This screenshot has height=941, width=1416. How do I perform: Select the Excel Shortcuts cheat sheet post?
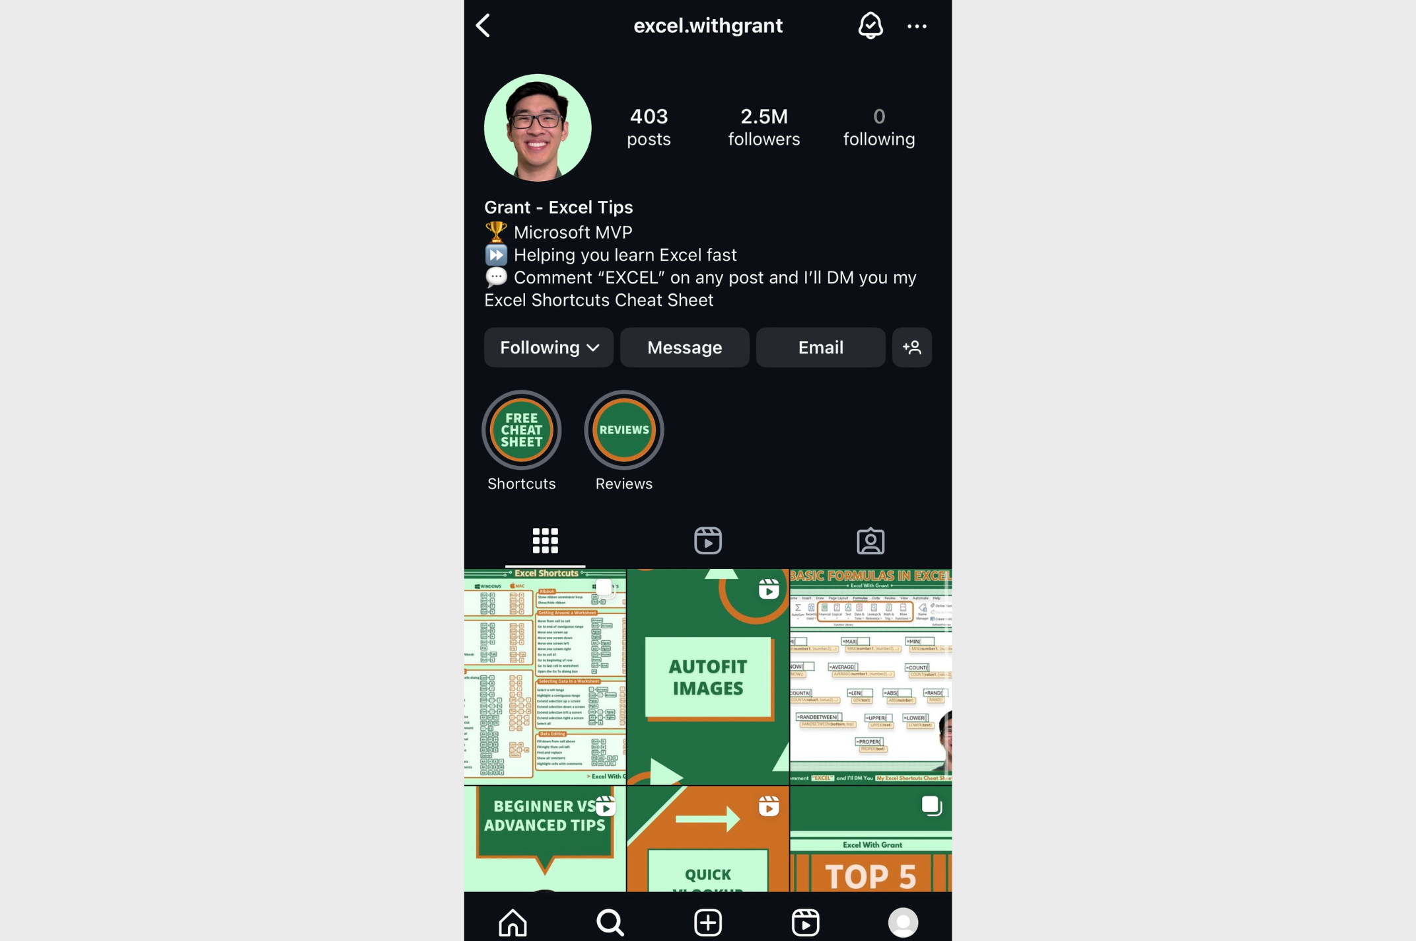tap(546, 677)
